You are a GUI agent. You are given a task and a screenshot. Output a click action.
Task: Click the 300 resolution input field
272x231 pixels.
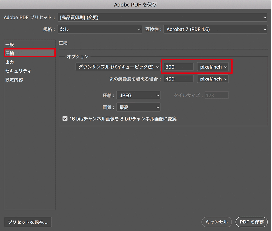coord(178,67)
